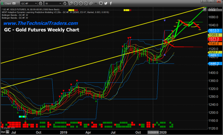Image resolution: width=223 pixels, height=135 pixels.
Task: Click the Chart window title label
Action: [x=8, y=4]
